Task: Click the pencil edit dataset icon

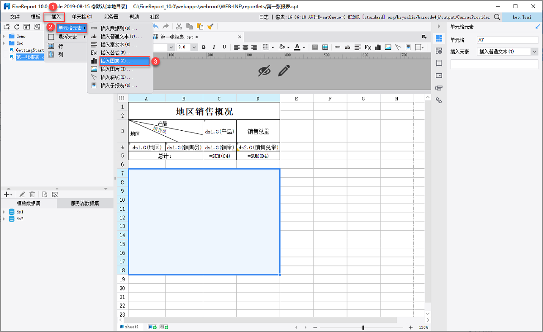Action: (22, 194)
